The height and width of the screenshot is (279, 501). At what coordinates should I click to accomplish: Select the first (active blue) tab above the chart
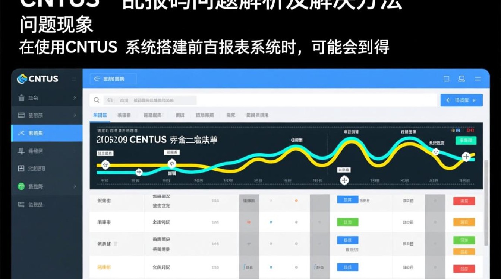tap(100, 115)
